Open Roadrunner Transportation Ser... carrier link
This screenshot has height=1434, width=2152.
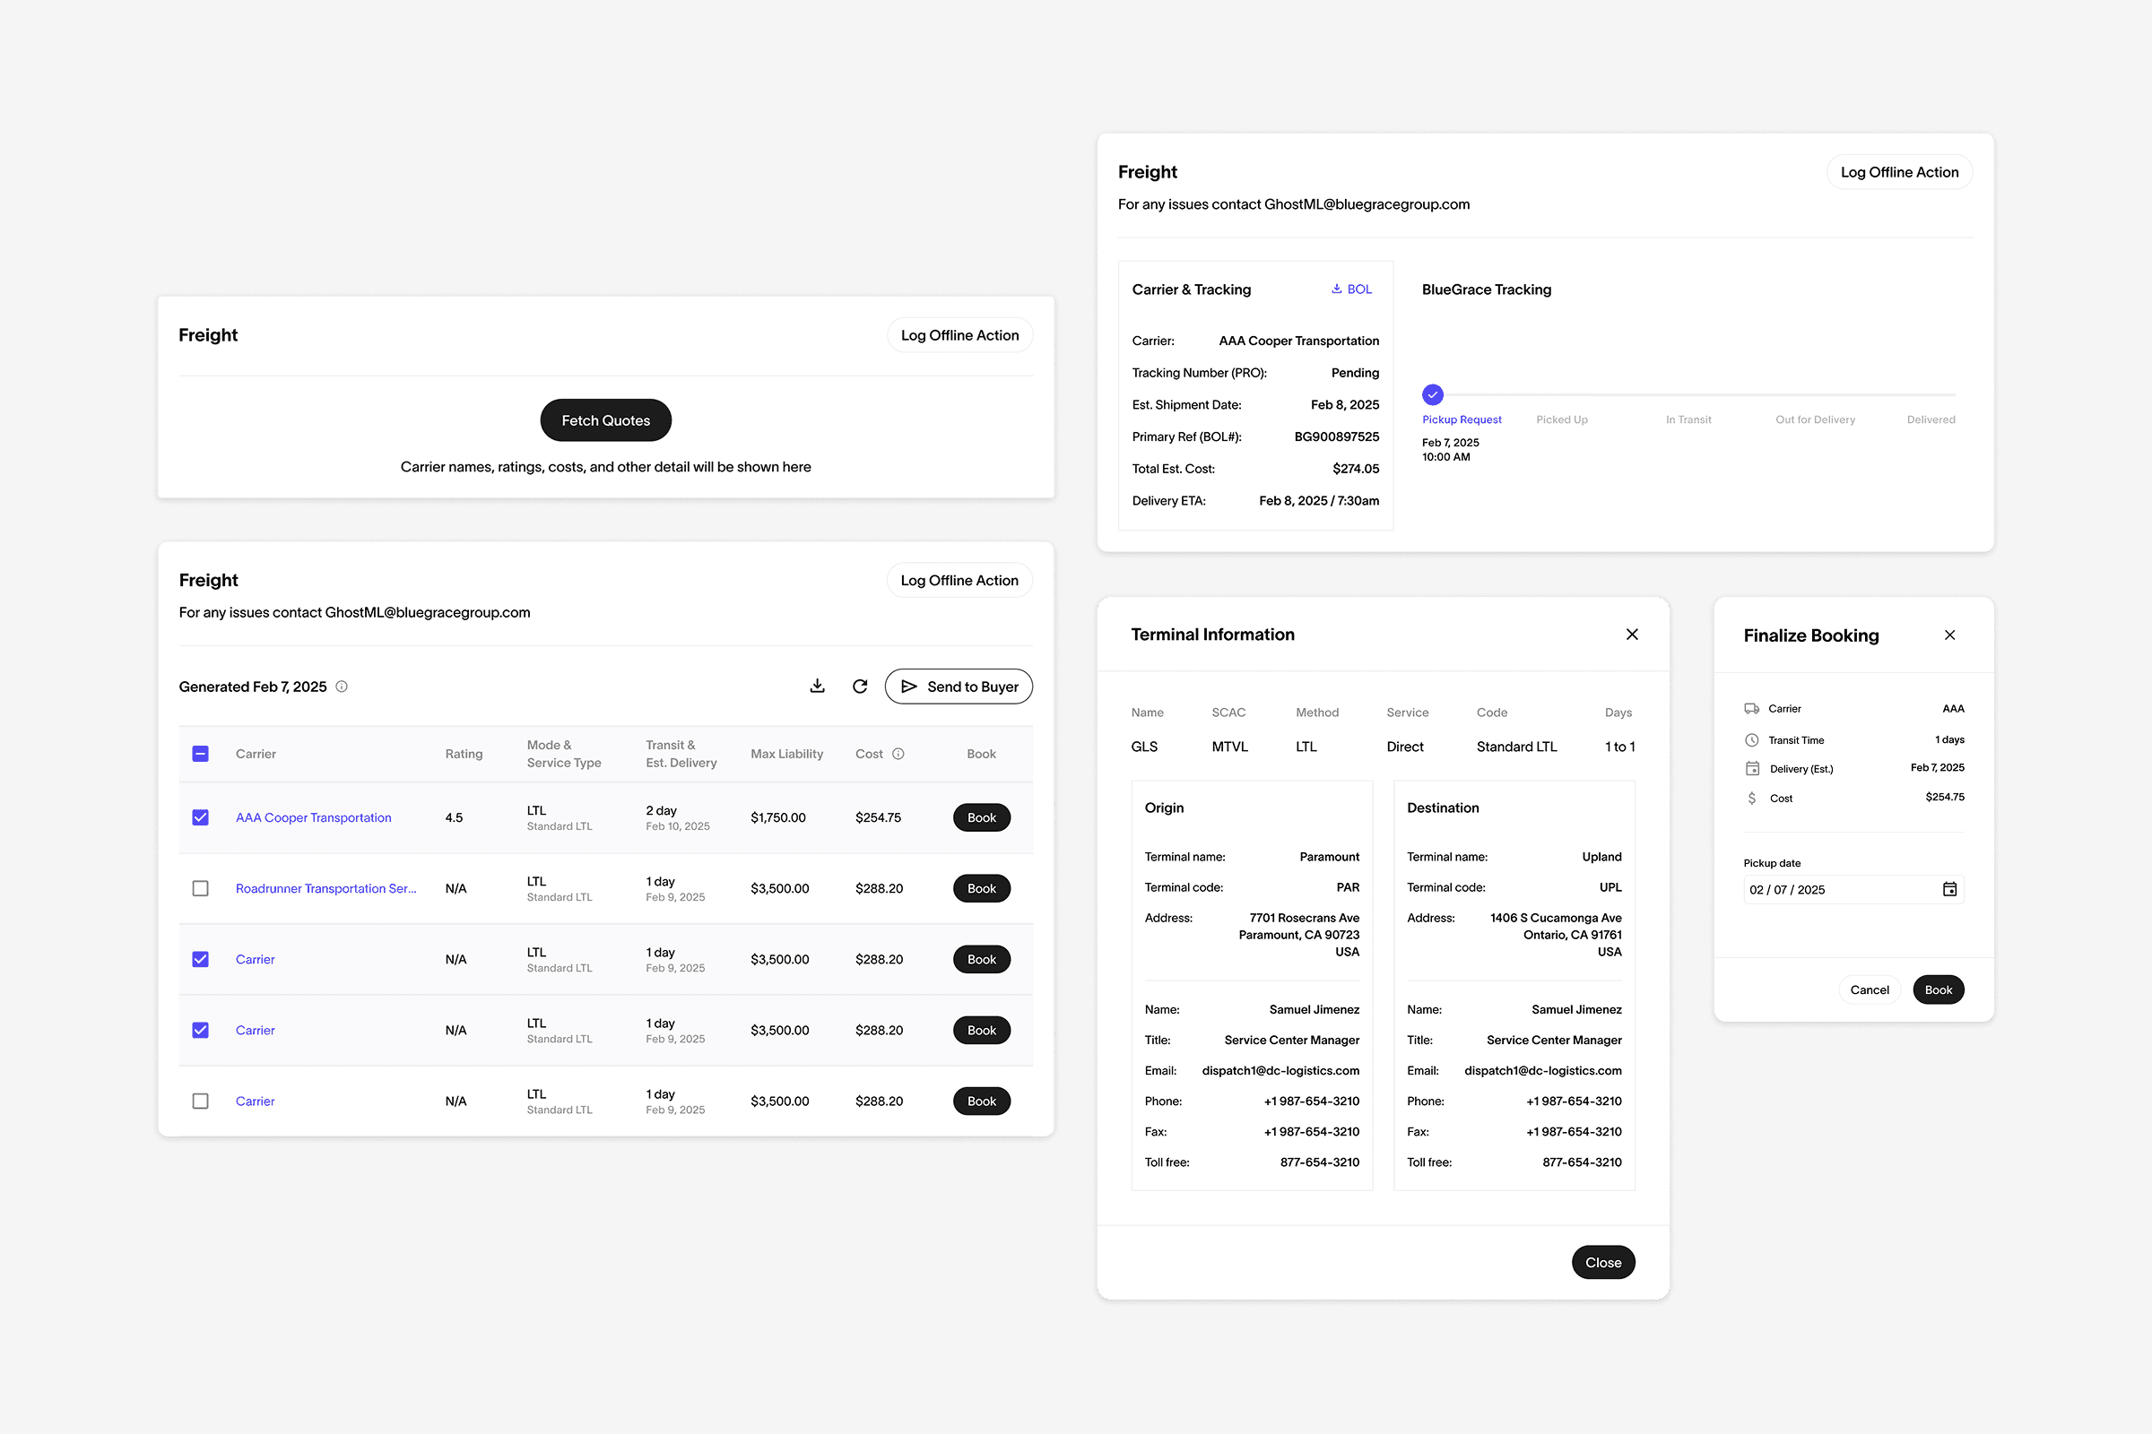325,888
